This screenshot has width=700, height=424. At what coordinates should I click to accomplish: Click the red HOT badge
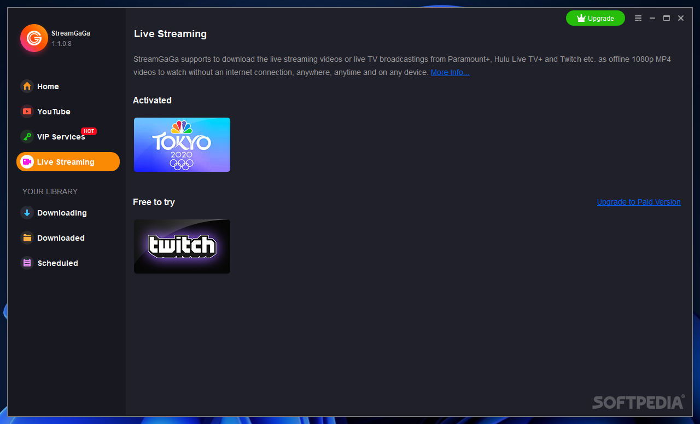(89, 131)
